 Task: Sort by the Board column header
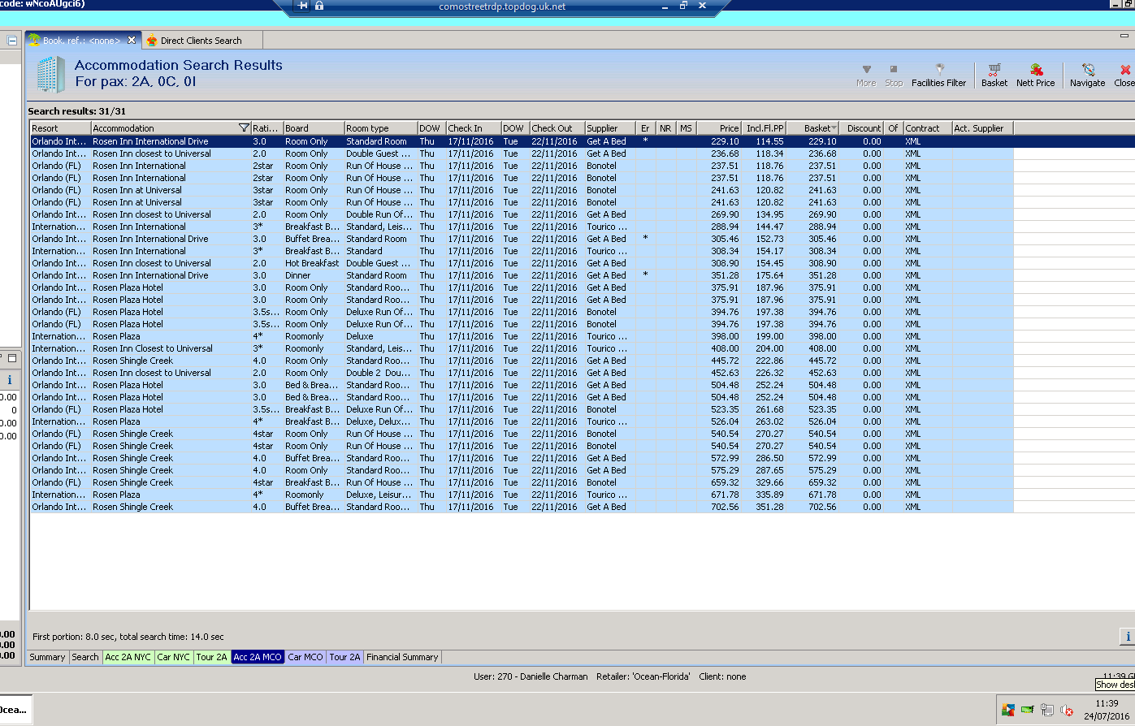click(x=313, y=128)
